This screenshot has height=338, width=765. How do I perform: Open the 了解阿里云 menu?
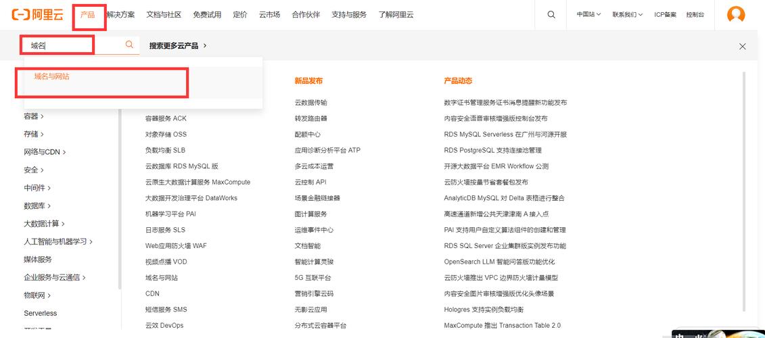[396, 15]
